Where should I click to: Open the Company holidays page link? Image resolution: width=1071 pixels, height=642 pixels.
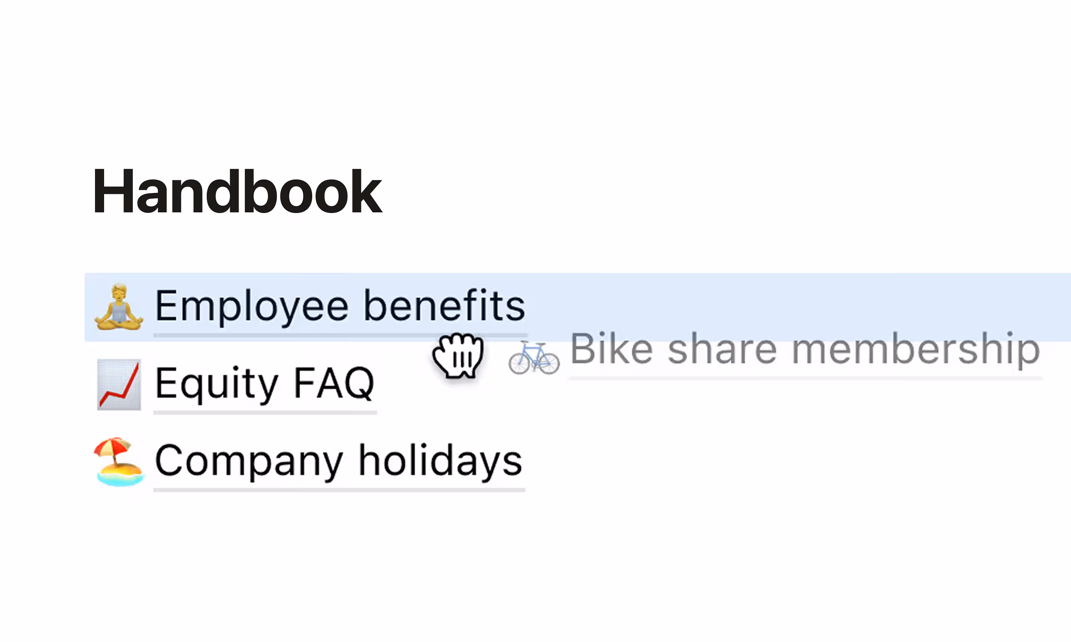coord(339,461)
